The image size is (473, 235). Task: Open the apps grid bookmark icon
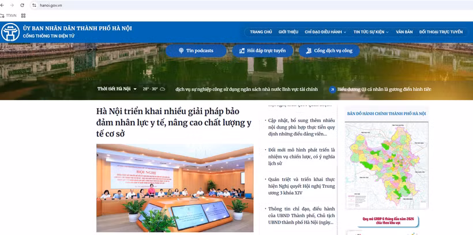23,16
